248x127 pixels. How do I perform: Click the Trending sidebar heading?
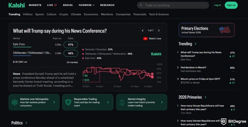(x=185, y=44)
